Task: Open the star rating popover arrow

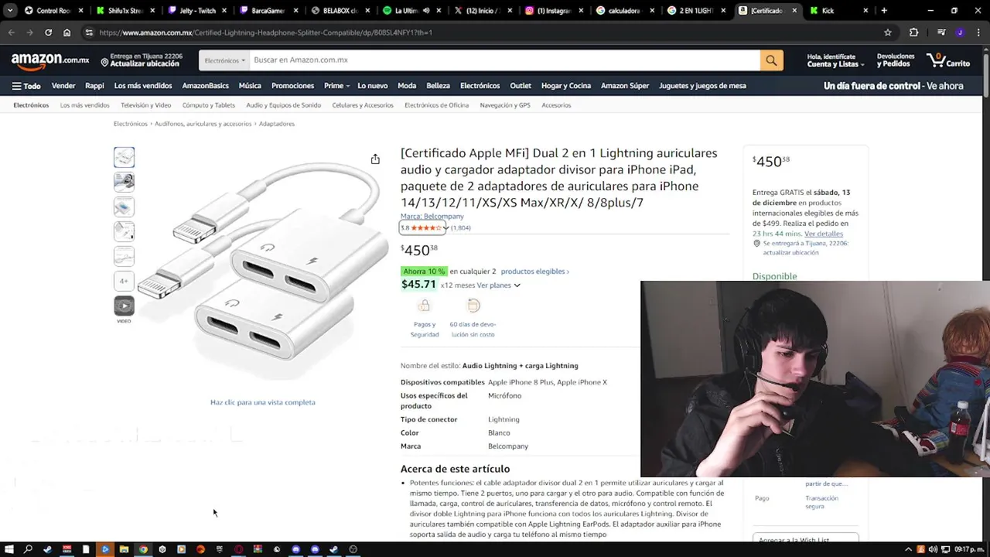Action: coord(445,228)
